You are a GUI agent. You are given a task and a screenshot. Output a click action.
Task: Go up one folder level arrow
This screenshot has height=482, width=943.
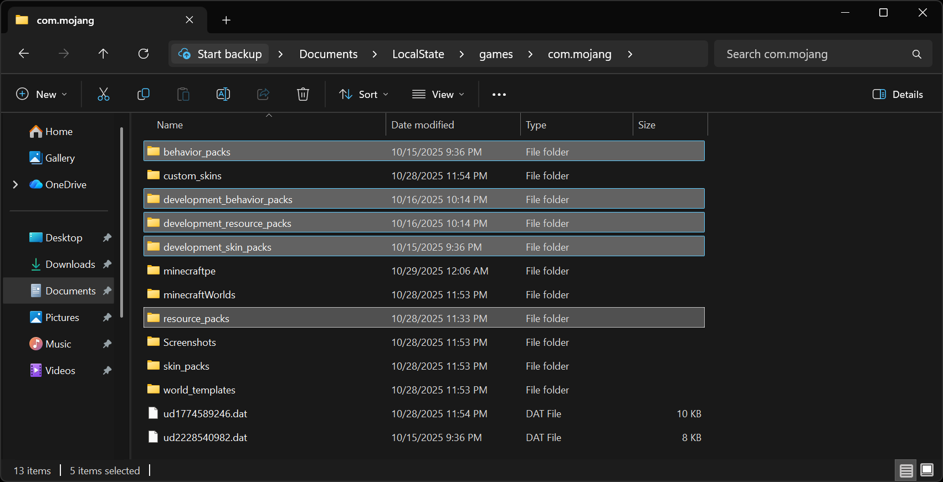tap(103, 54)
